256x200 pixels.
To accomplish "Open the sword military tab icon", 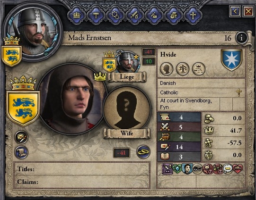I will pos(135,16).
